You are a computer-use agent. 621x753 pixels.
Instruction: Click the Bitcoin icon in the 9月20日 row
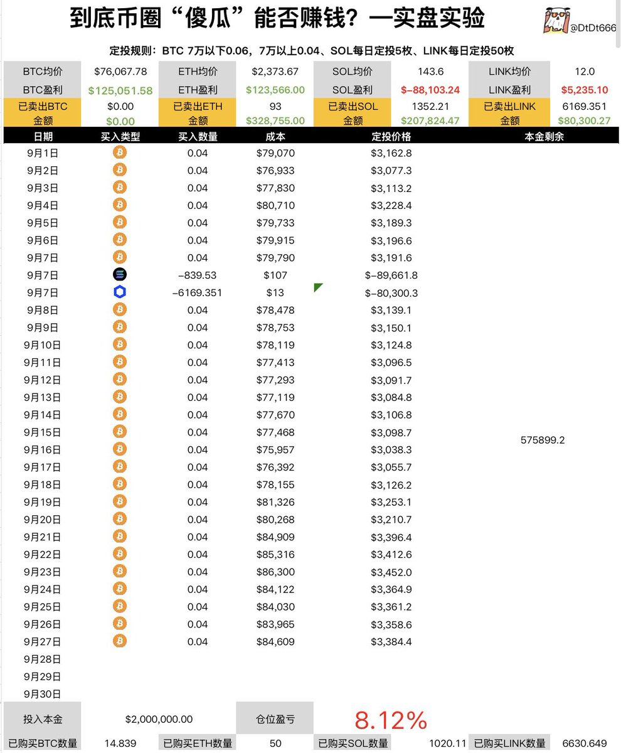(119, 519)
